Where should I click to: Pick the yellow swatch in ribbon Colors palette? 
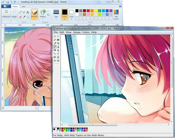pos(96,11)
